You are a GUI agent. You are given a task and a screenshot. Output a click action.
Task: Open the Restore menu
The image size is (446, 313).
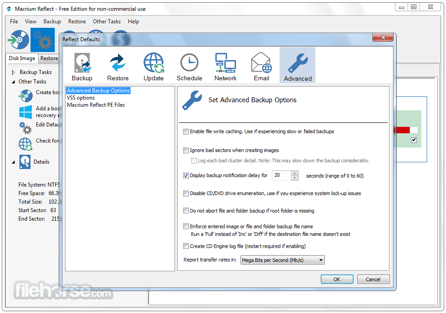(x=77, y=22)
